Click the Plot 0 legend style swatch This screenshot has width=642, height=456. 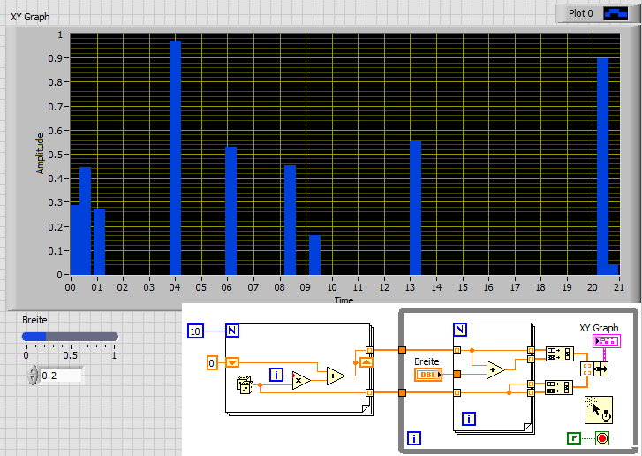[x=616, y=13]
